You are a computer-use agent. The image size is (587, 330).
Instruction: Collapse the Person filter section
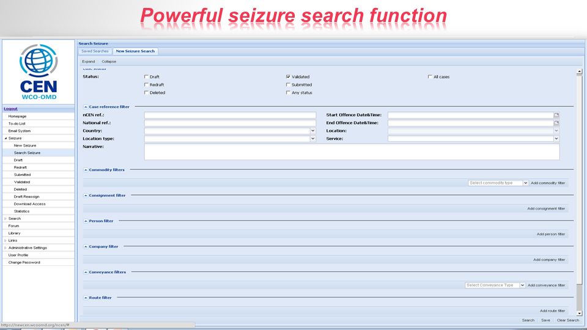point(86,221)
